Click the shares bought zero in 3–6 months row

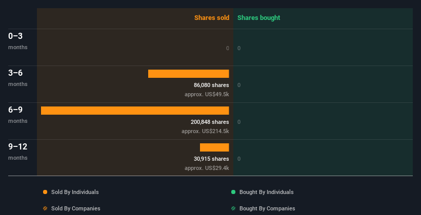coord(239,85)
